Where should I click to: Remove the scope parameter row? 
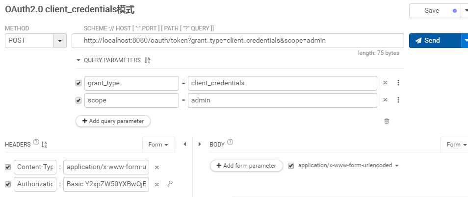point(385,100)
